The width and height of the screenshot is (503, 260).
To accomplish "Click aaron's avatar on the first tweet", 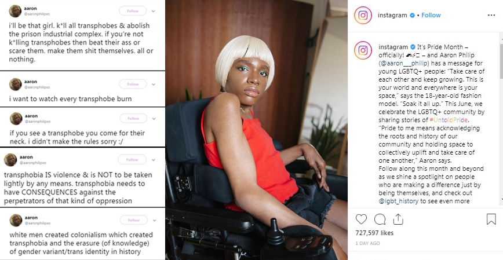I will (15, 11).
